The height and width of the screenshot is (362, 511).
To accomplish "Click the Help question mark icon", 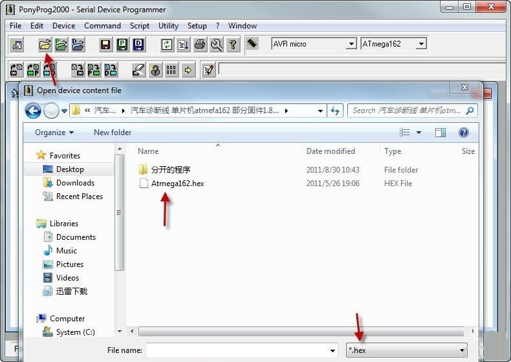I will click(233, 45).
